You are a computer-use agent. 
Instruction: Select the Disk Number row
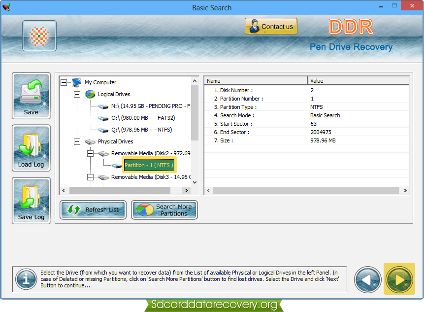pyautogui.click(x=307, y=90)
